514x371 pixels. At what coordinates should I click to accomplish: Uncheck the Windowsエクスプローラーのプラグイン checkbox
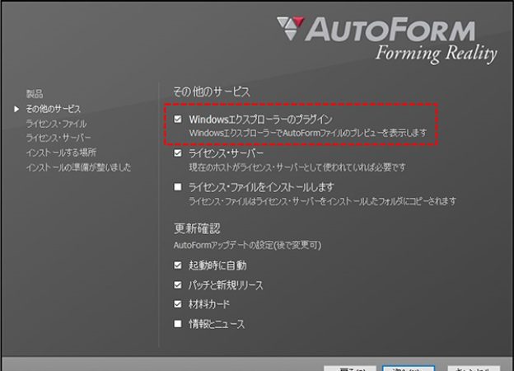coord(178,119)
